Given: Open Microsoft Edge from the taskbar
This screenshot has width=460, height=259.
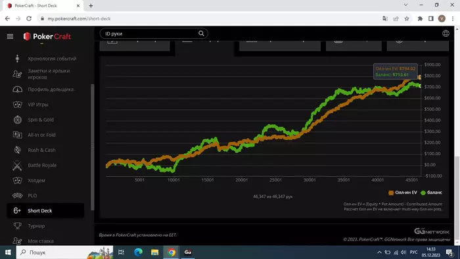Looking at the screenshot, I should [138, 252].
